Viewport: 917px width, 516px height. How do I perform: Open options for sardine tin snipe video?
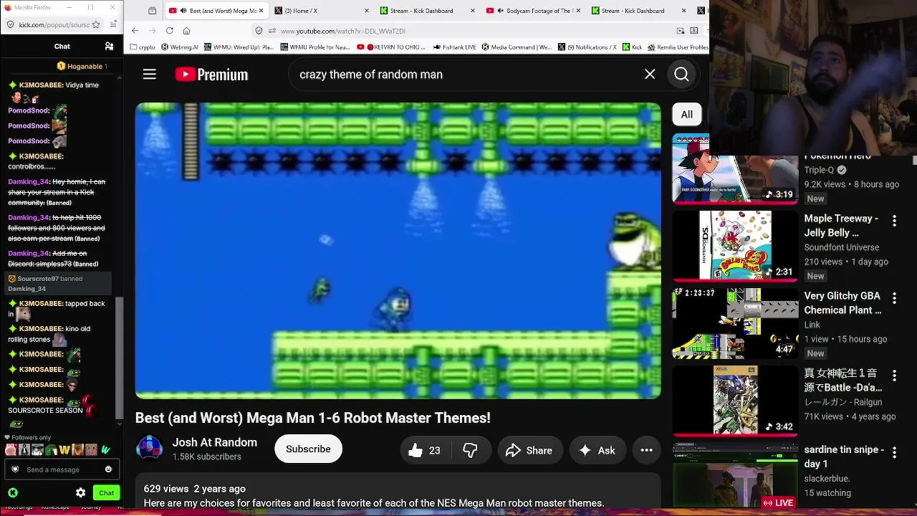[x=894, y=452]
